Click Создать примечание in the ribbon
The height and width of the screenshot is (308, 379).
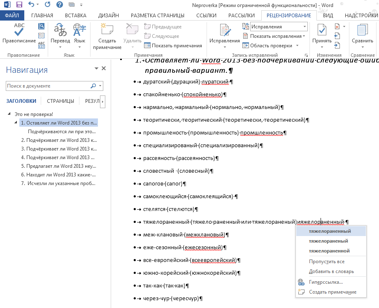point(107,36)
